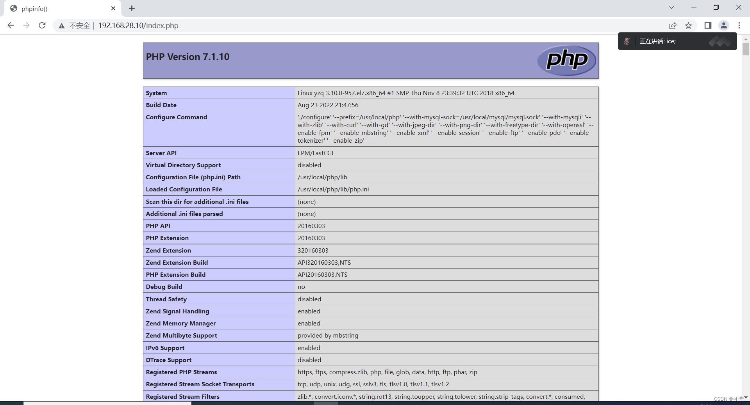Bookmark this page with the star
The image size is (750, 405).
[x=688, y=26]
